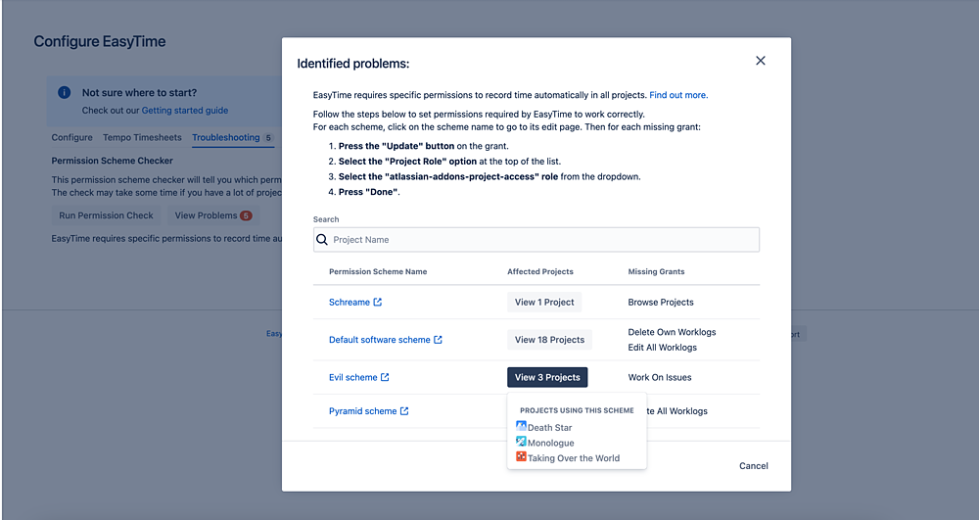
Task: Click the search magnifier icon
Action: (x=322, y=240)
